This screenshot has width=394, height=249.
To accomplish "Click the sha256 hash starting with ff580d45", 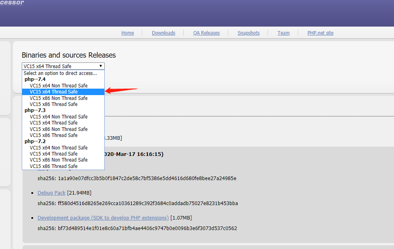I will [148, 203].
